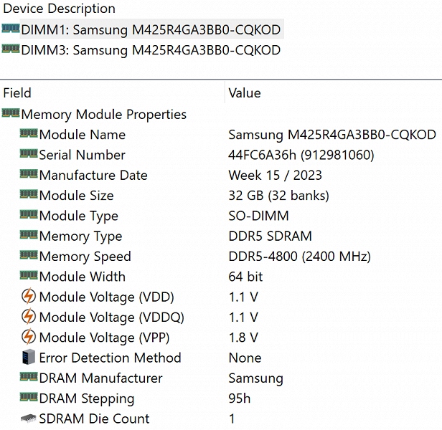Click the memory icon beside DIMM3 entry
The image size is (442, 430).
pos(11,49)
